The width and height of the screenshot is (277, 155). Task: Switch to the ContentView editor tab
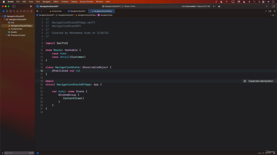tap(56, 11)
